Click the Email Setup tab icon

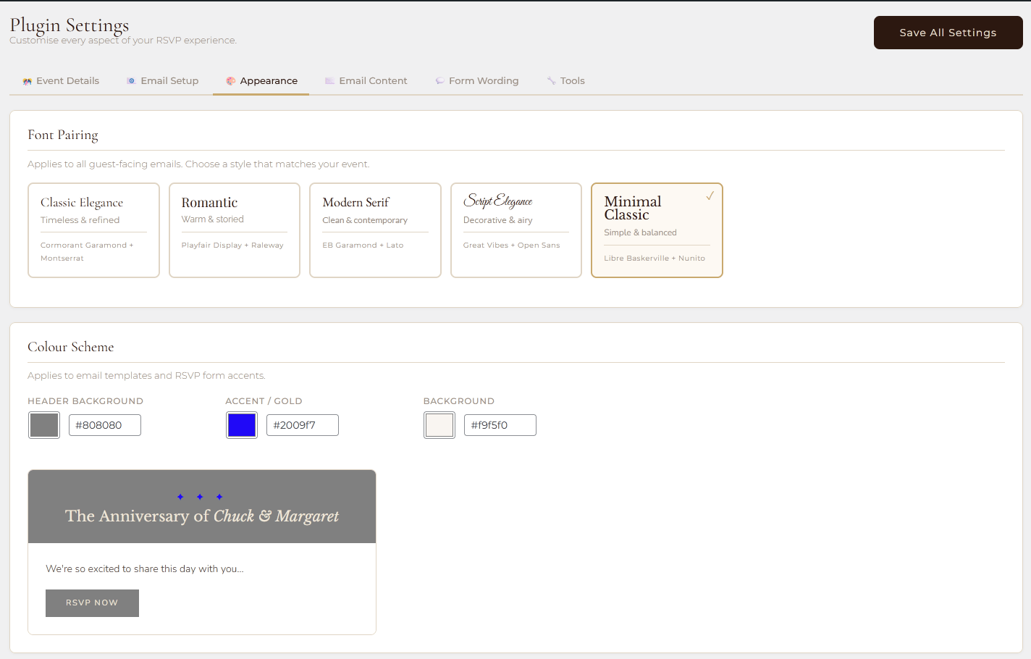(131, 81)
